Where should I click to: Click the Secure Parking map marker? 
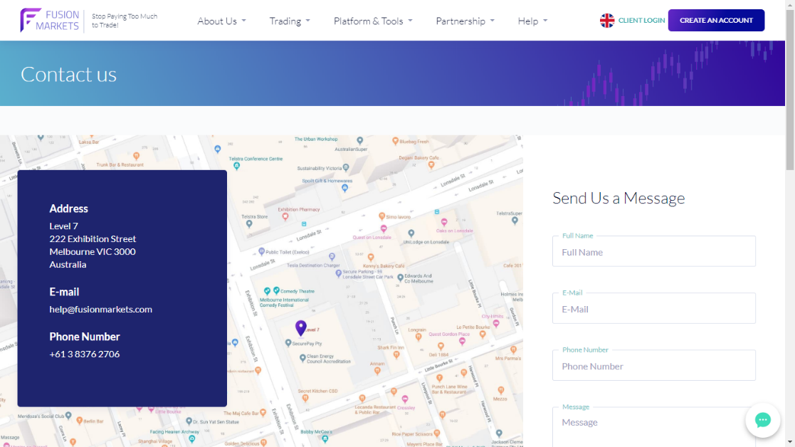tap(339, 273)
